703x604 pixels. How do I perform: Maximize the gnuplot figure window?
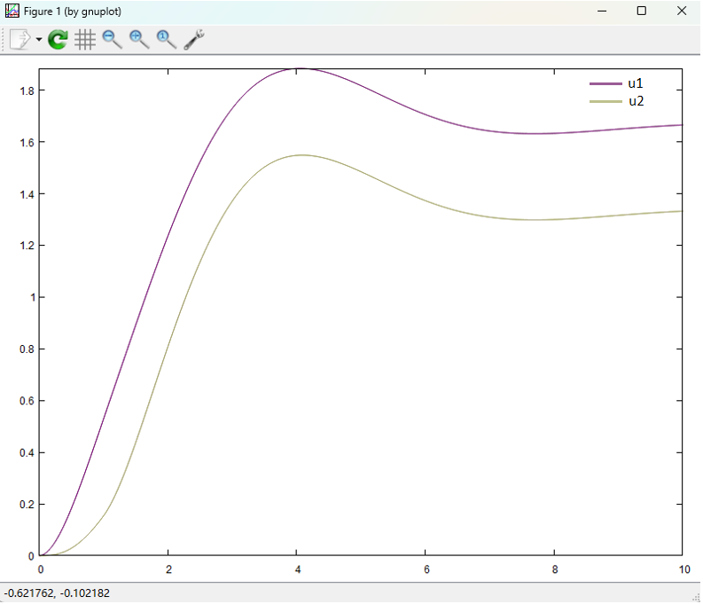pos(641,12)
